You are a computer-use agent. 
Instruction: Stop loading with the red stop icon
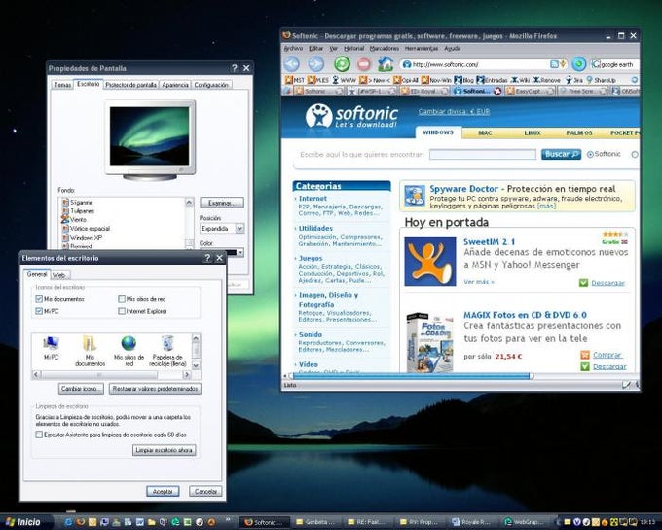363,64
